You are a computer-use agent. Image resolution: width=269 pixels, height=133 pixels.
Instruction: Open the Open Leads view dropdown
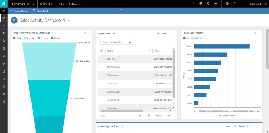click(114, 34)
